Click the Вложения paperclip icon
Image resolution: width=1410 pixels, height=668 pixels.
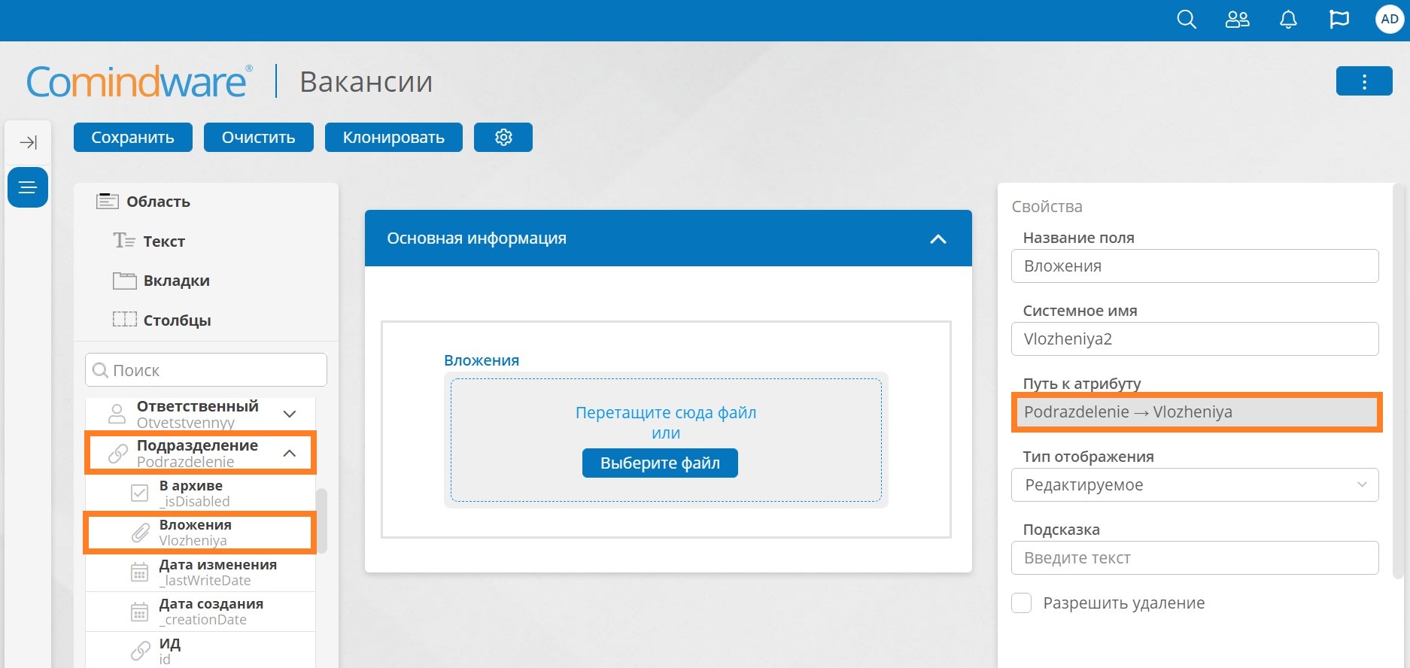point(140,533)
